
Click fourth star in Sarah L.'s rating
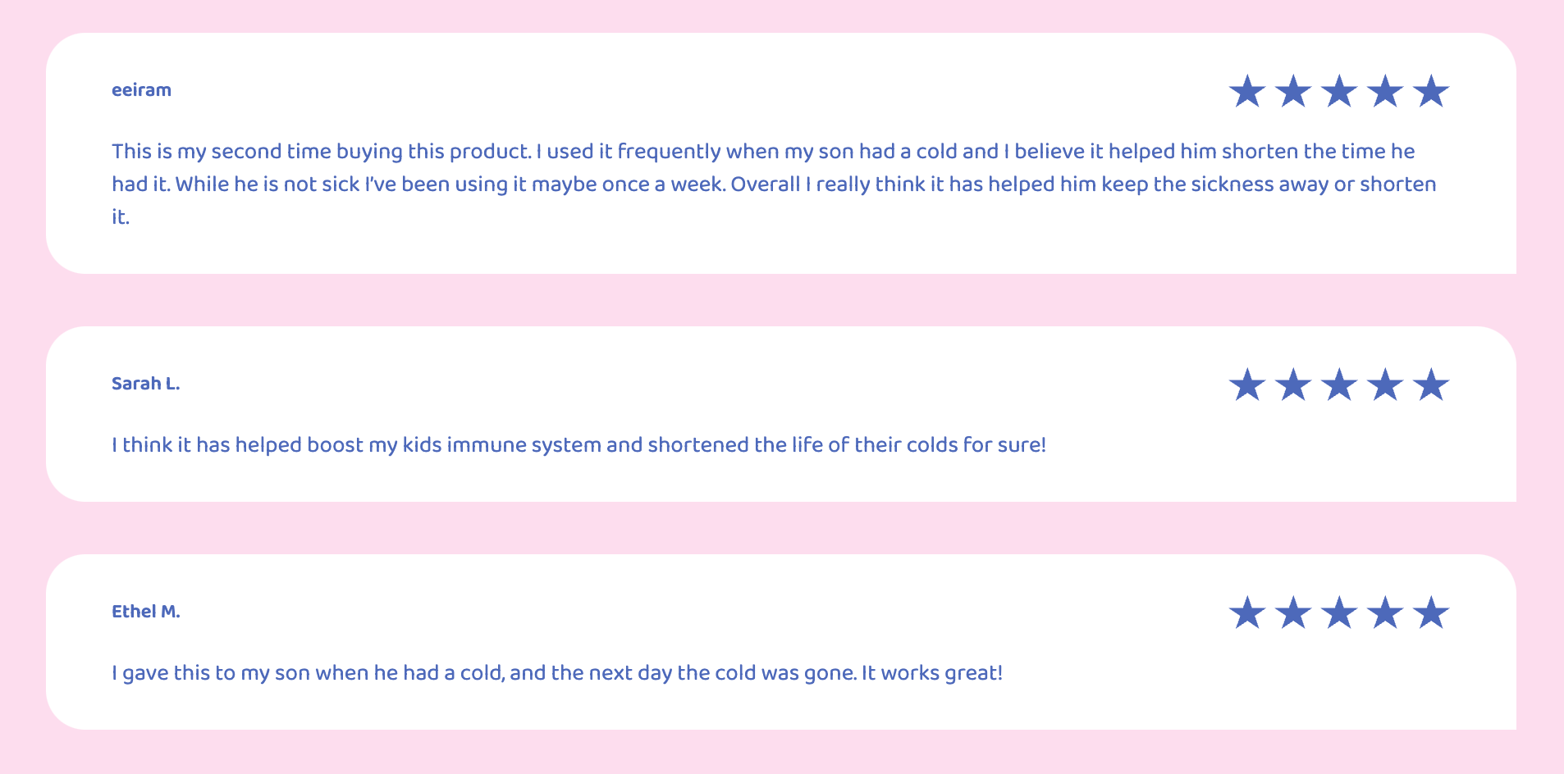click(x=1385, y=385)
